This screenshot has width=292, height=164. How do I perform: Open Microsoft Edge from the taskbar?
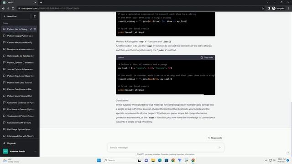pos(160,160)
